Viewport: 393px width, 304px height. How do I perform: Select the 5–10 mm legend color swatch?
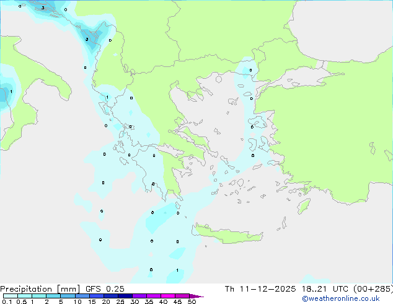click(68, 296)
